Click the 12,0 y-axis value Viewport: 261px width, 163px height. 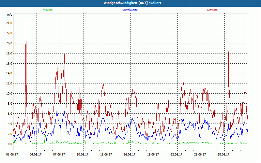[9, 83]
